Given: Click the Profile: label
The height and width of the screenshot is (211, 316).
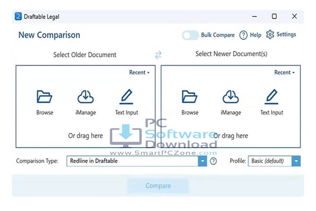Looking at the screenshot, I should point(238,161).
